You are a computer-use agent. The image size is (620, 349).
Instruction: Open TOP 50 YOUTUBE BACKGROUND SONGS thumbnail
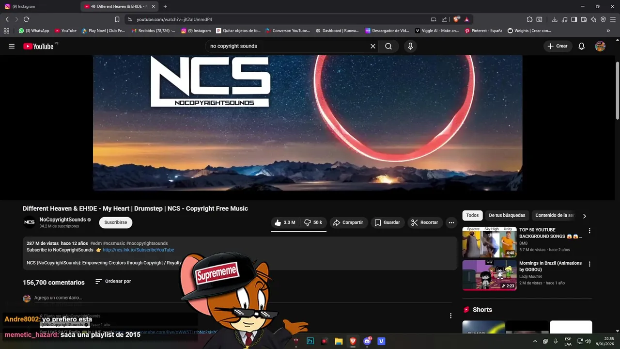489,242
